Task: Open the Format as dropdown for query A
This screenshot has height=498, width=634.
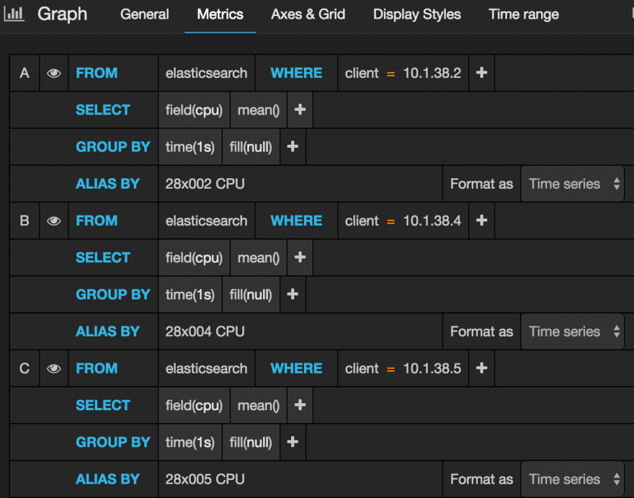Action: [x=571, y=183]
